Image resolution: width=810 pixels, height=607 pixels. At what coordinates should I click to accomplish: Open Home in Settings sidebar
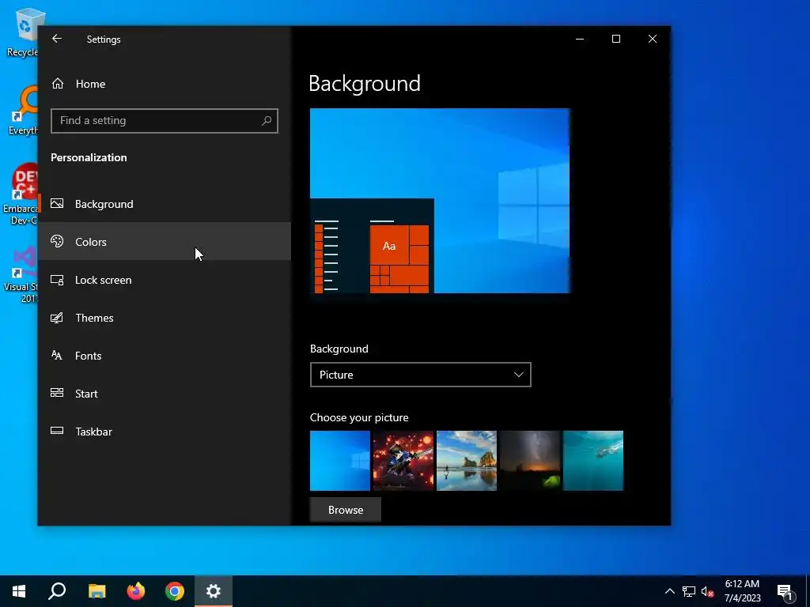click(165, 84)
